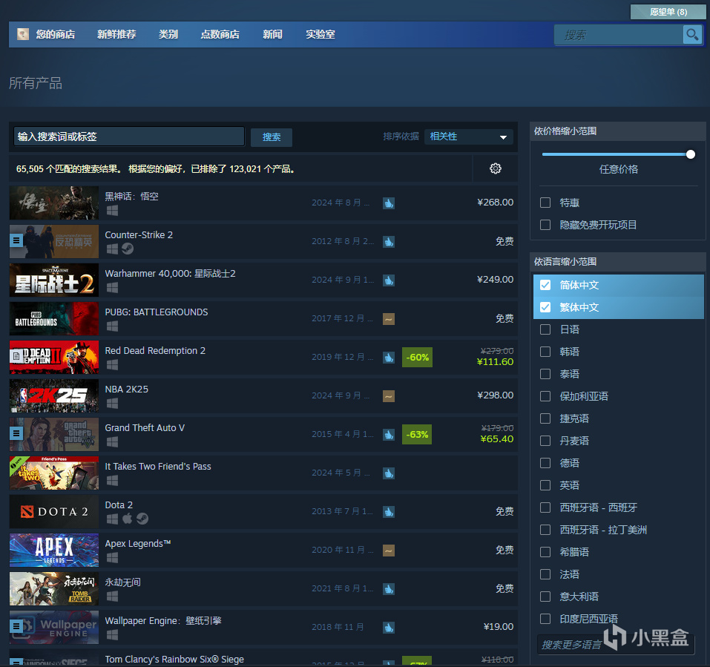Click positive review thumb for Wallpaper Engine
Image resolution: width=710 pixels, height=667 pixels.
pyautogui.click(x=389, y=627)
